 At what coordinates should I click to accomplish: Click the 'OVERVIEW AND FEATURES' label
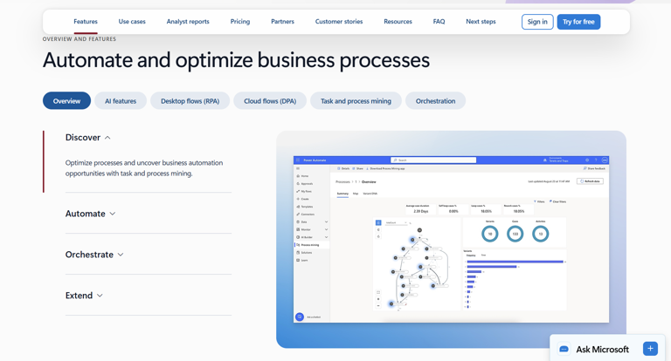pos(80,39)
